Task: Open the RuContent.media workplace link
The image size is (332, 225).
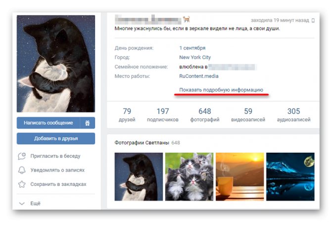Action: [x=199, y=76]
